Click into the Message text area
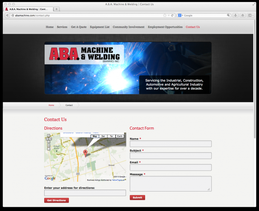Image resolution: width=259 pixels, height=211 pixels. 170,184
